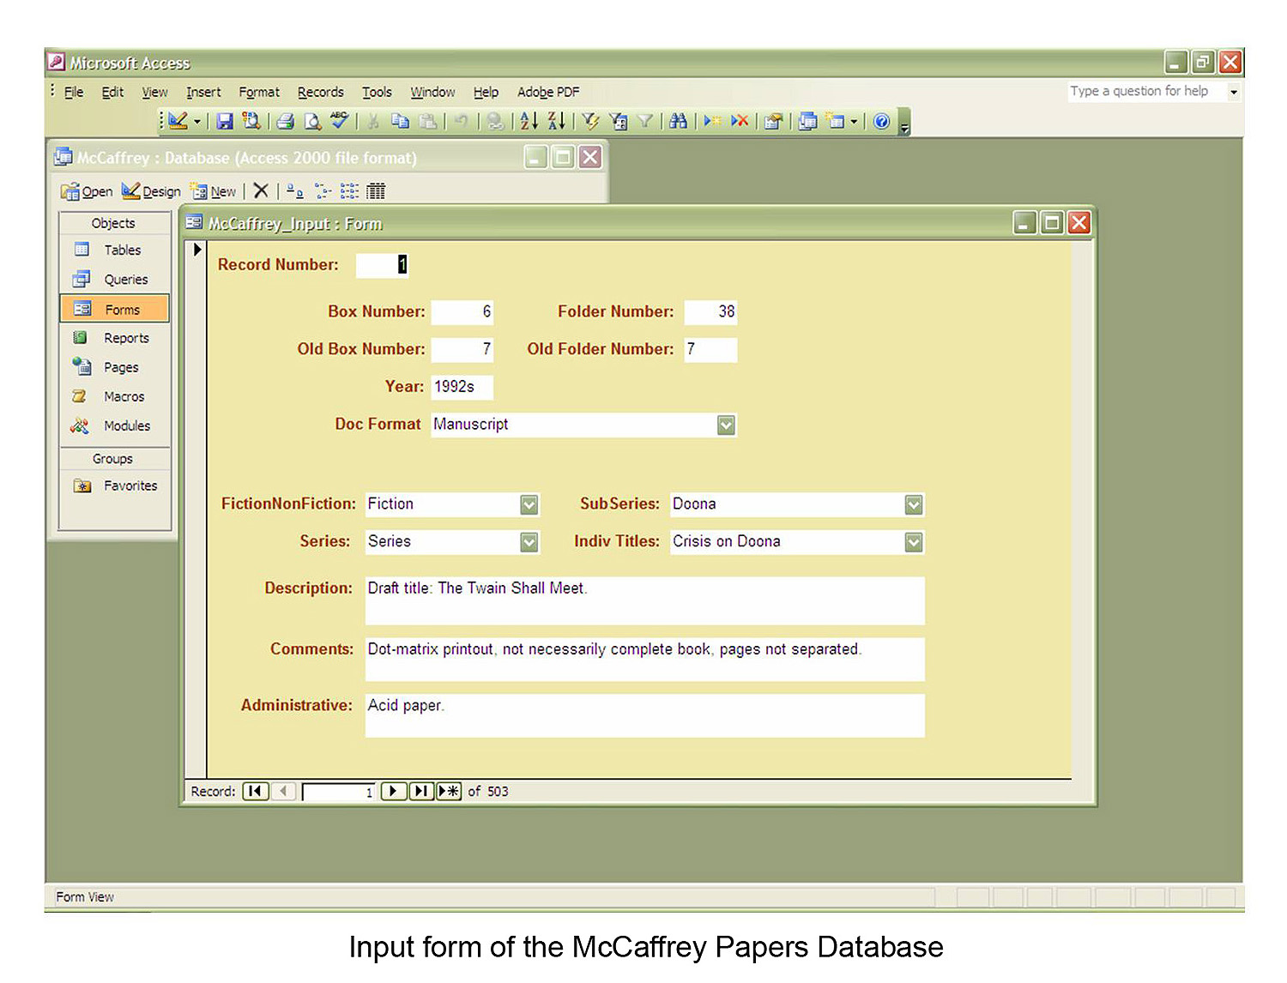Click the New Object toolbar icon
This screenshot has width=1287, height=983.
point(836,122)
